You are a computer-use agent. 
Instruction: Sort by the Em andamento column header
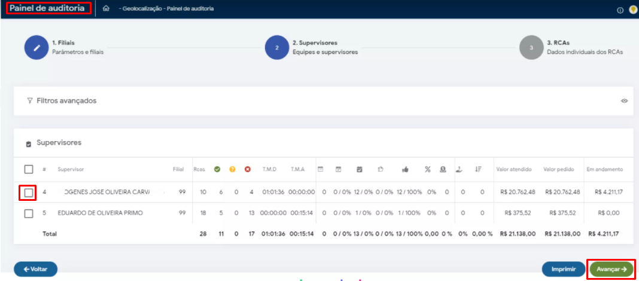[x=604, y=169]
